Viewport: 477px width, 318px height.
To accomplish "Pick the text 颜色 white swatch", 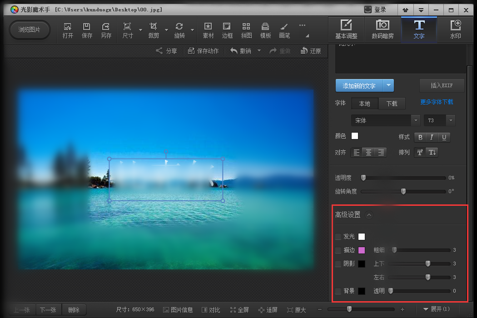I will (355, 136).
